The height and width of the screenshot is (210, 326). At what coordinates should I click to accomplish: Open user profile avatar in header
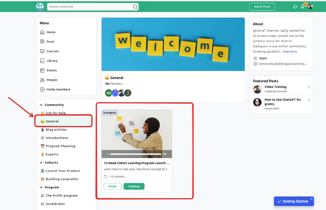310,7
